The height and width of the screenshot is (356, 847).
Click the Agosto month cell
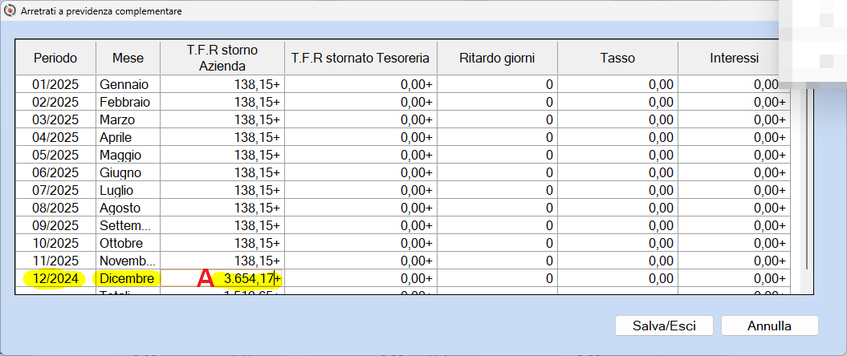coord(128,208)
